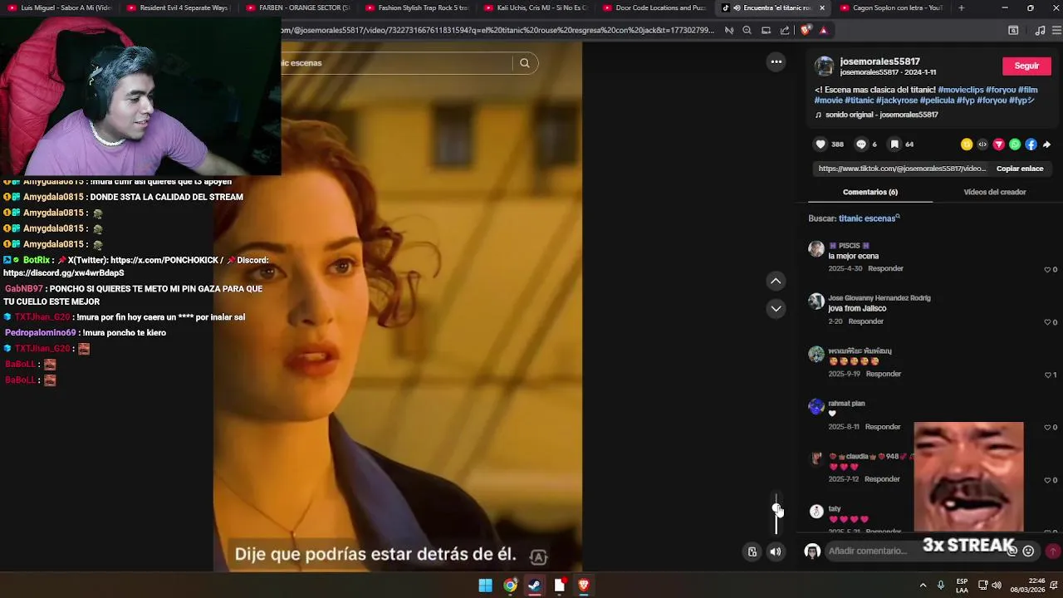The image size is (1063, 598).
Task: Like the TikTok video with the heart icon
Action: [x=821, y=145]
